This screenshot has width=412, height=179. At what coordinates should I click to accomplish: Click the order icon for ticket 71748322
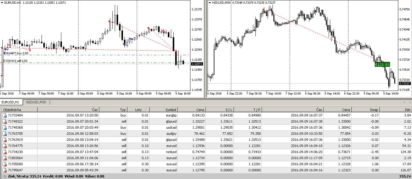point(4,122)
